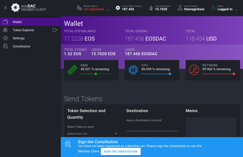Click the Network remaining progress bar
The height and width of the screenshot is (157, 243).
click(x=219, y=74)
